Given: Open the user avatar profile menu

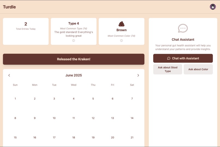Looking at the screenshot, I should point(213,7).
